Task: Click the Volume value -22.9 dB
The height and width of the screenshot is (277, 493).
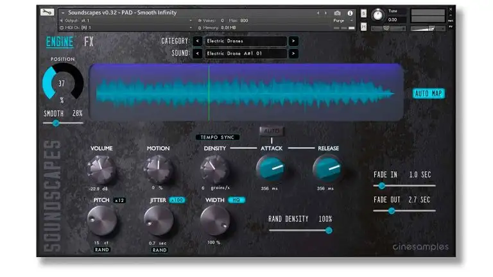Action: pos(99,189)
